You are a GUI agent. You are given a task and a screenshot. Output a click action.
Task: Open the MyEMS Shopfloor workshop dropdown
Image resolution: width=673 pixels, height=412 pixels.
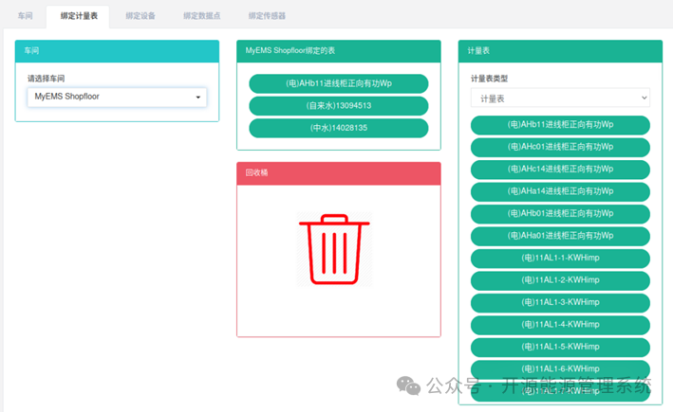[117, 98]
